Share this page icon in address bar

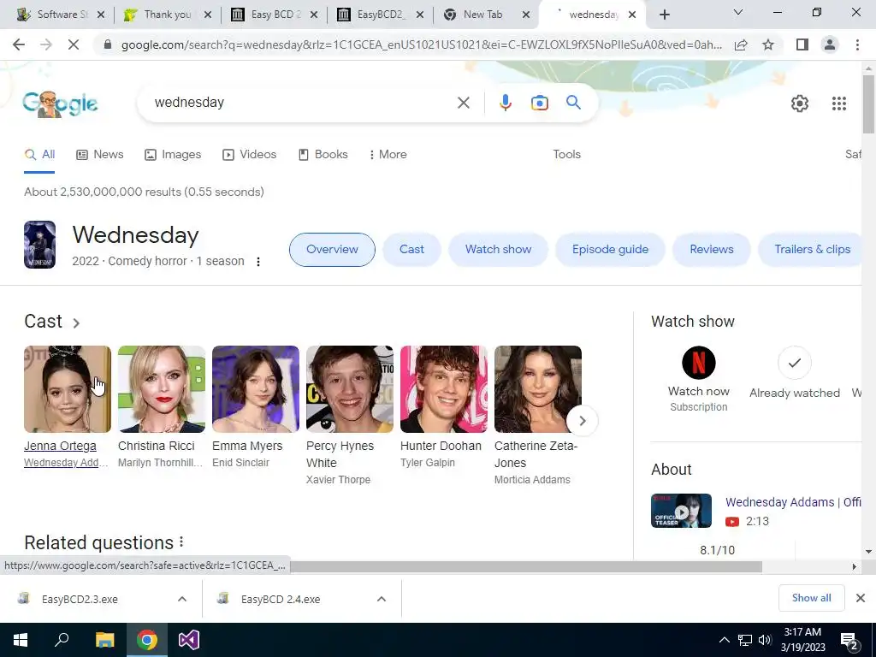pyautogui.click(x=741, y=44)
